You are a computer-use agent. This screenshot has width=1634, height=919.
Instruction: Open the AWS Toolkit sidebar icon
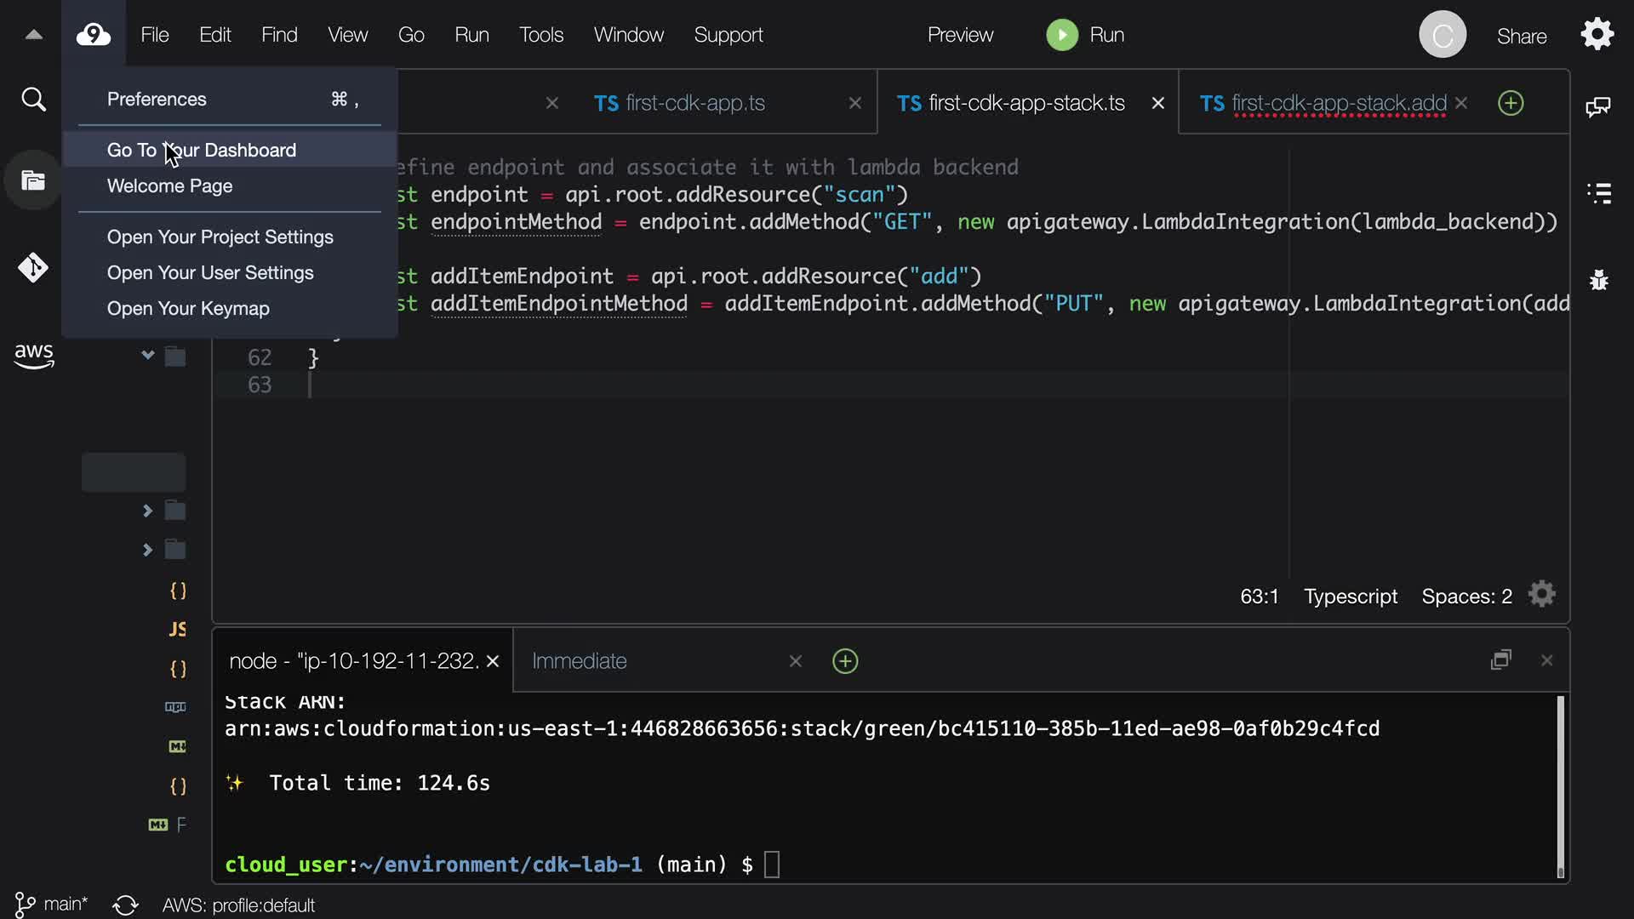click(33, 355)
